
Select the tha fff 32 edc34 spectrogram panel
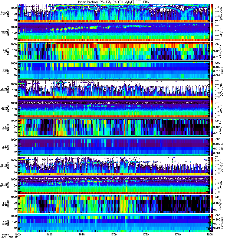tap(114, 13)
